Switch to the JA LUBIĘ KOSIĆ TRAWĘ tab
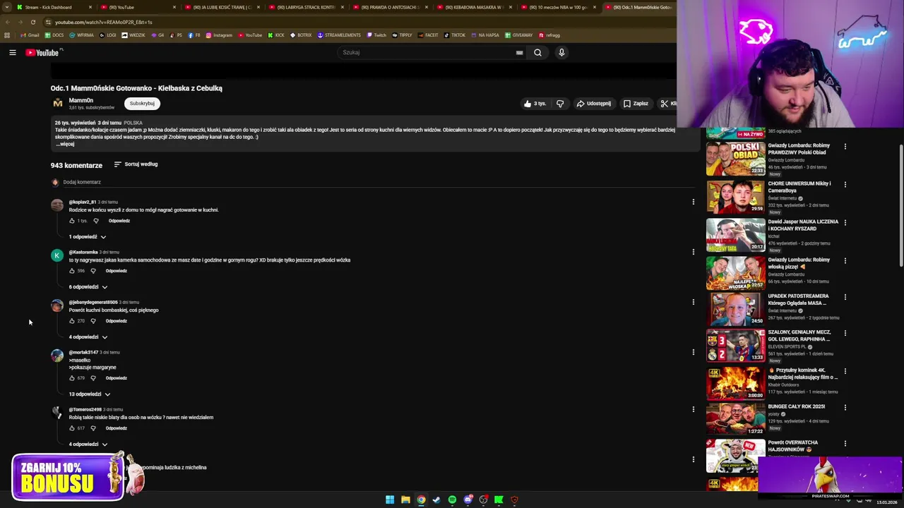The image size is (904, 508). click(223, 7)
